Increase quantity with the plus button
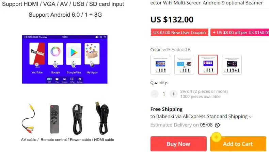Screen dimensions: 269x152 pyautogui.click(x=173, y=94)
